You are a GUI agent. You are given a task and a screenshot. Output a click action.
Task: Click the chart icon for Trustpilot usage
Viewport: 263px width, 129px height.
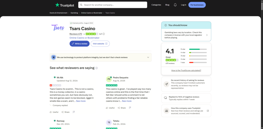(x=166, y=111)
